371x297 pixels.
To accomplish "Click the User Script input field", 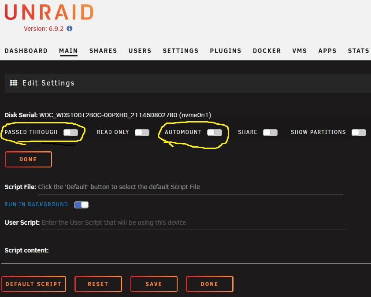I will (x=194, y=223).
